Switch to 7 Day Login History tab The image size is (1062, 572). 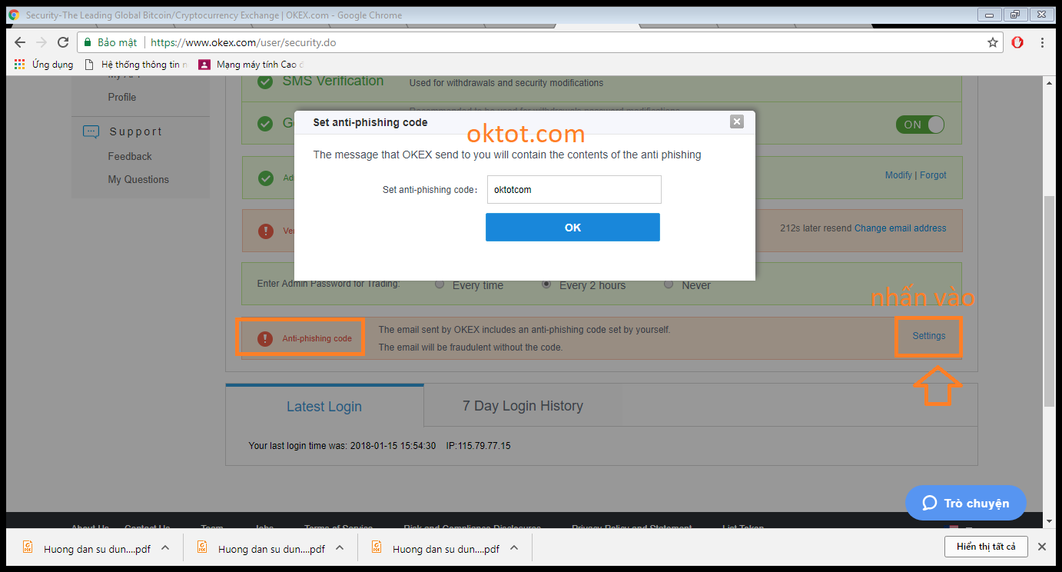coord(523,406)
